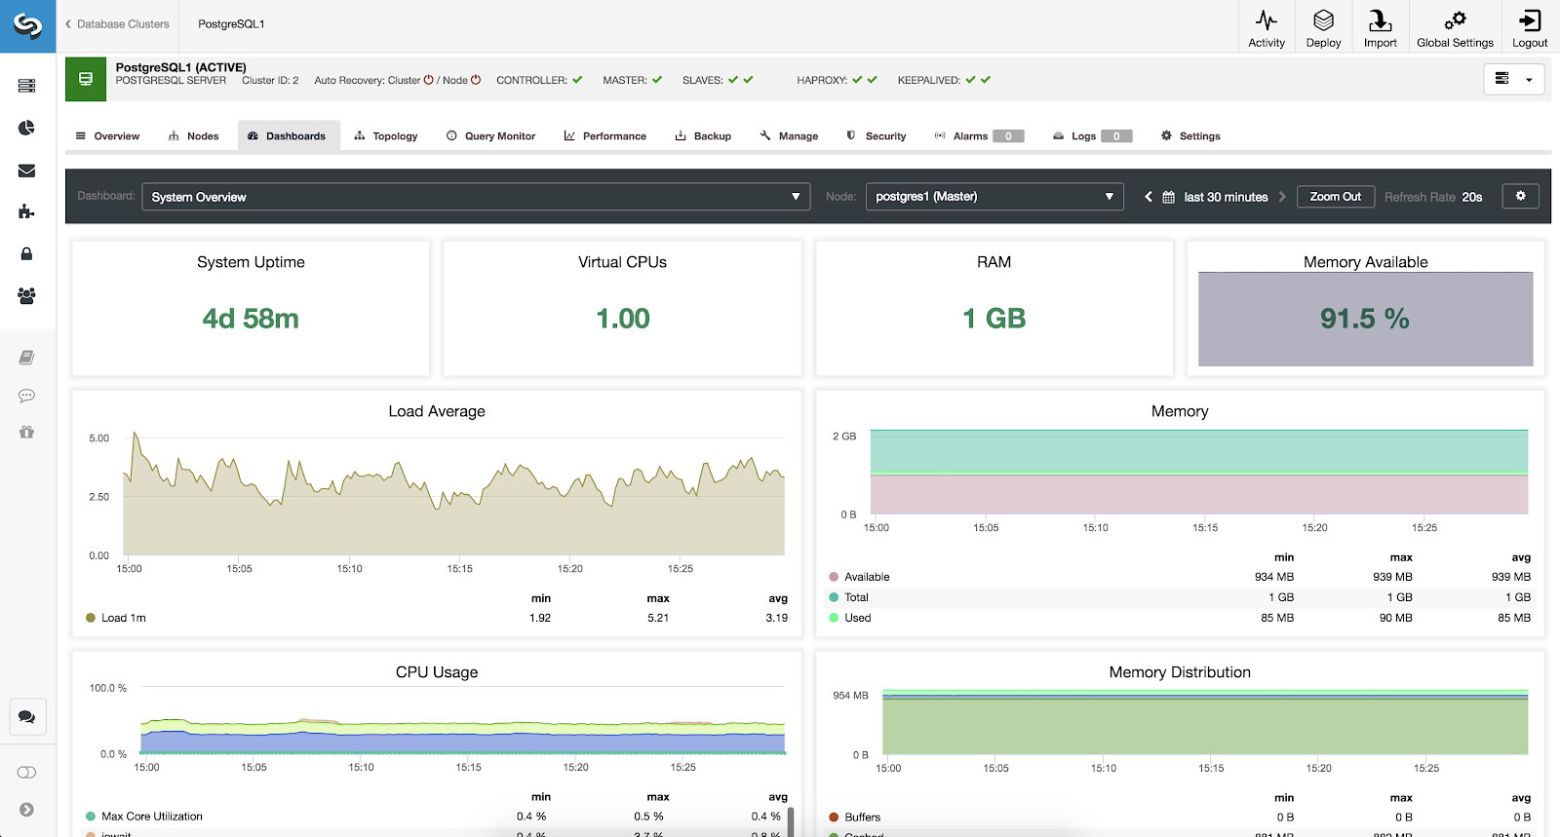
Task: Open the Alarms tab
Action: click(x=979, y=136)
